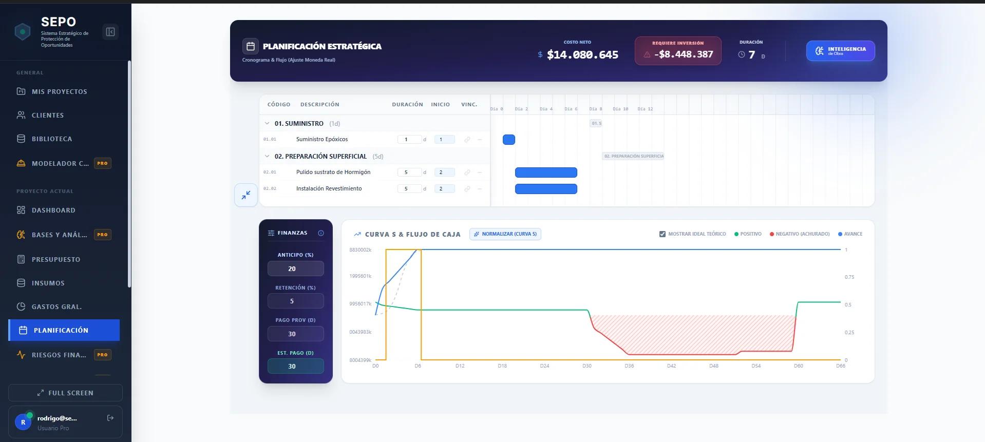Click the logout icon next to the user
The width and height of the screenshot is (985, 442).
coord(110,418)
